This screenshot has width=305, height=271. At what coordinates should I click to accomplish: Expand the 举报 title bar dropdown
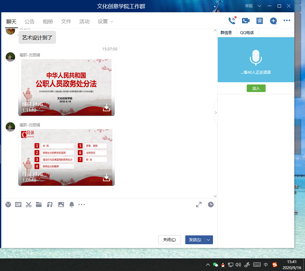[x=259, y=6]
